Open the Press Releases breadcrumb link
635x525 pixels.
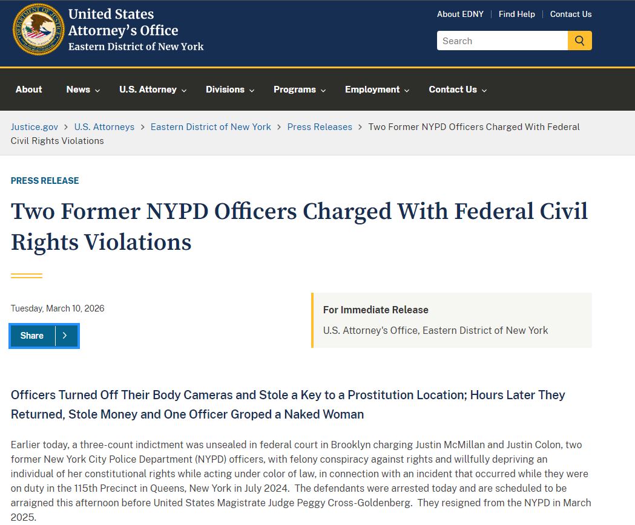(x=320, y=126)
